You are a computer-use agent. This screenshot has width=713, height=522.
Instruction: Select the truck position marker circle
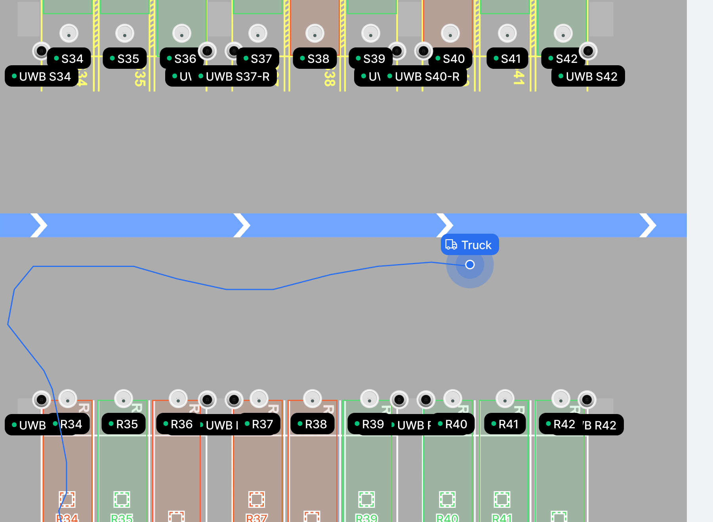470,265
